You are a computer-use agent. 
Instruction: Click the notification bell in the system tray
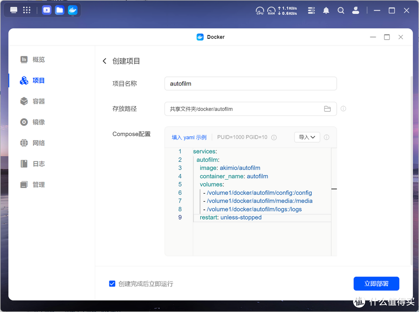click(x=326, y=10)
